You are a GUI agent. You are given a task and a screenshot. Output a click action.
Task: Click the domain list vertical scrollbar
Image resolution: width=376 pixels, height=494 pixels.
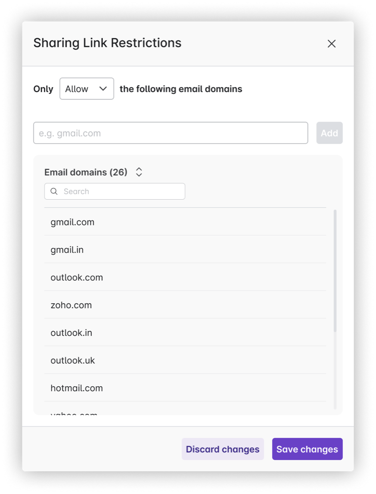pyautogui.click(x=335, y=272)
